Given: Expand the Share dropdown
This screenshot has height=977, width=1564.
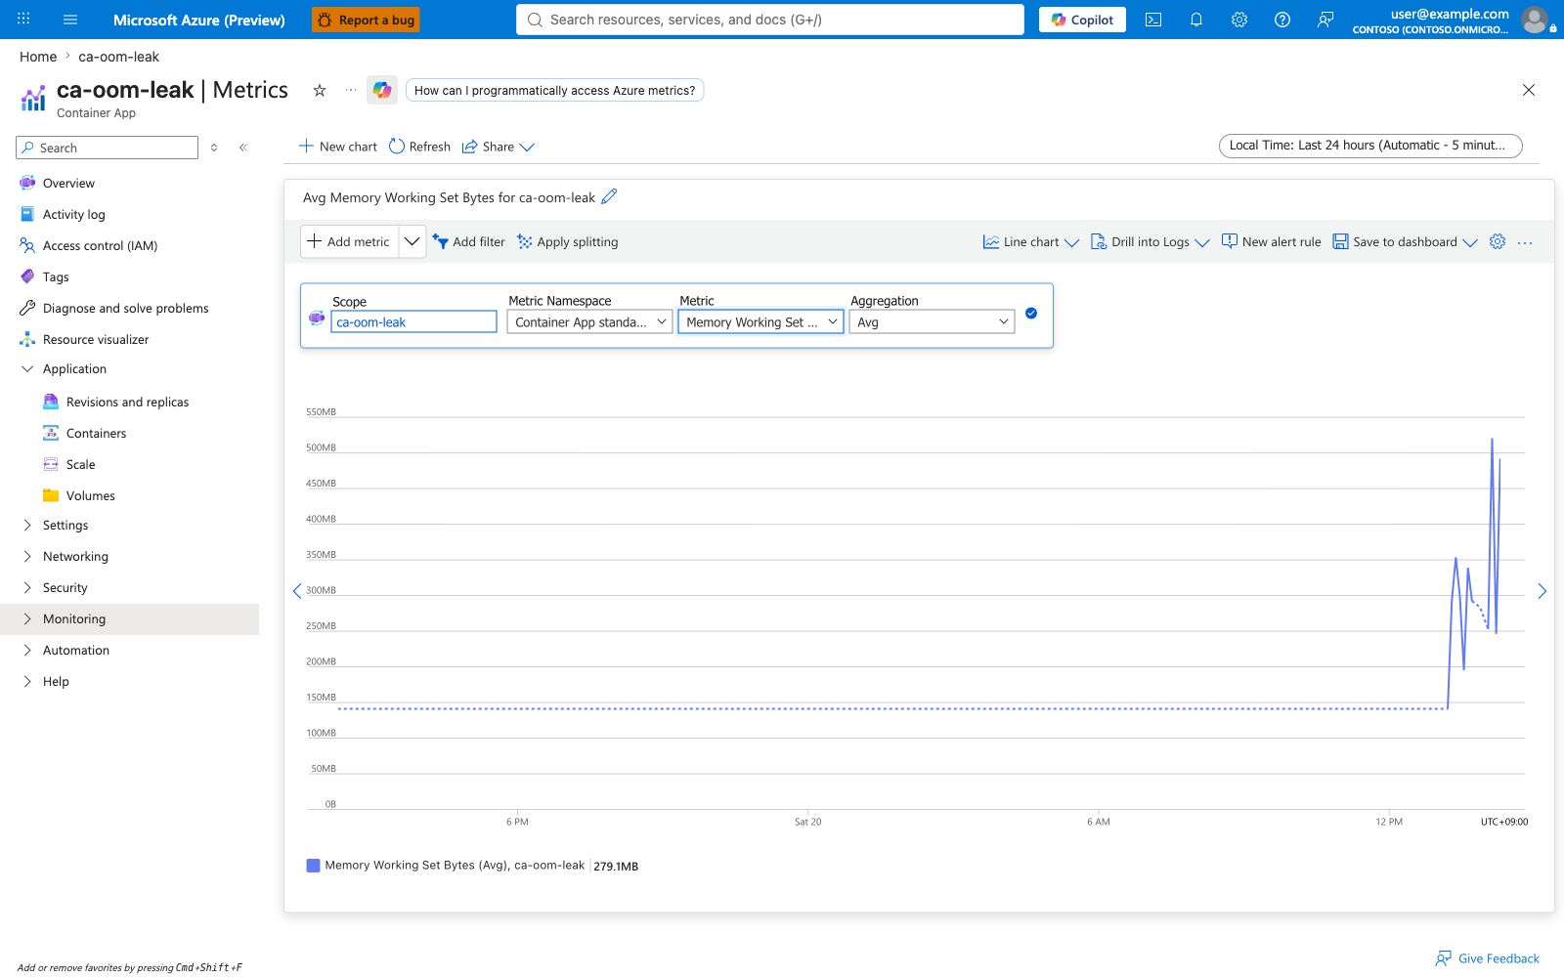Looking at the screenshot, I should tap(499, 147).
